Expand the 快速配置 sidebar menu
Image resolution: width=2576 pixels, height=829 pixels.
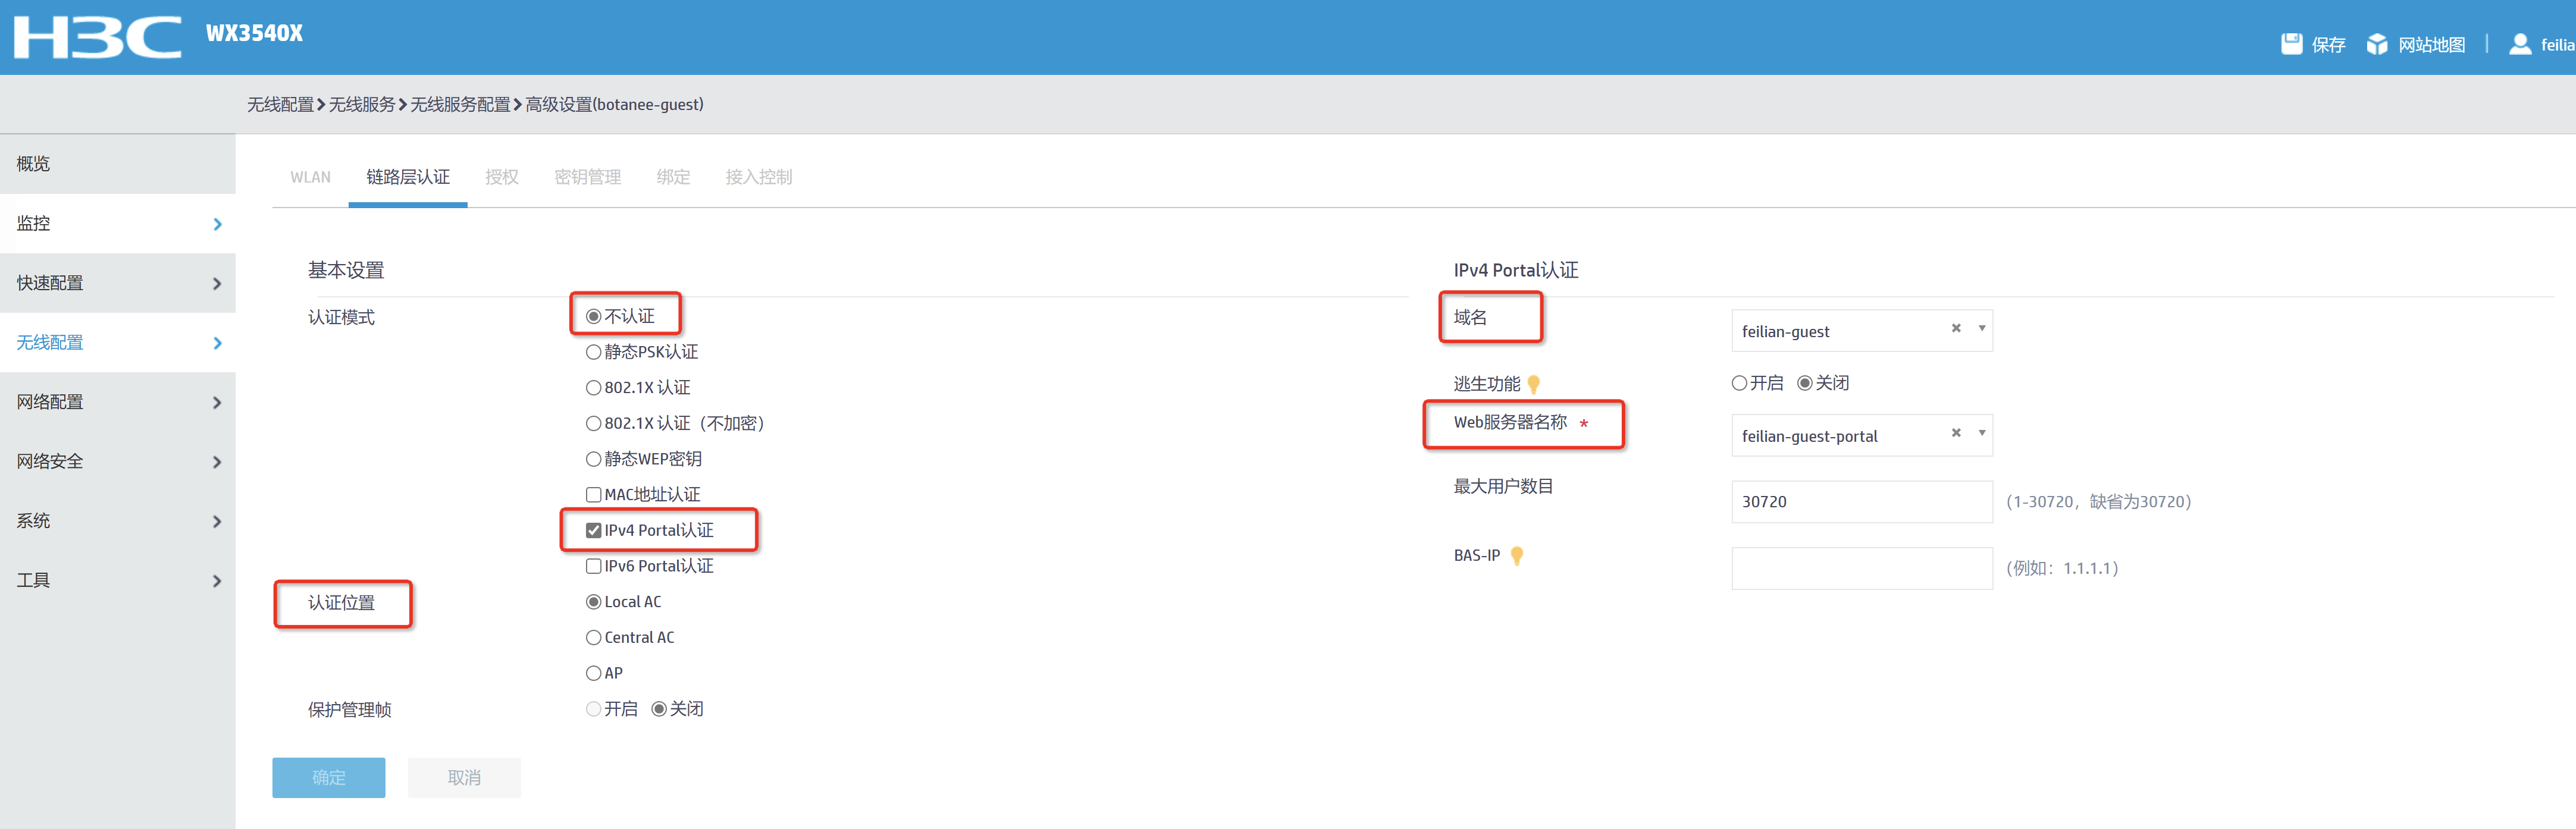coord(117,283)
